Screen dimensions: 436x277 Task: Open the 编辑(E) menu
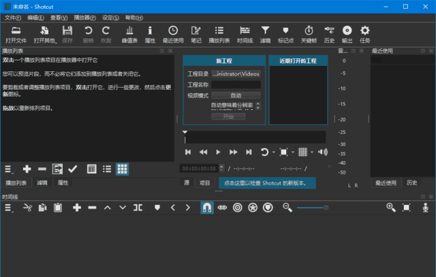pyautogui.click(x=35, y=18)
